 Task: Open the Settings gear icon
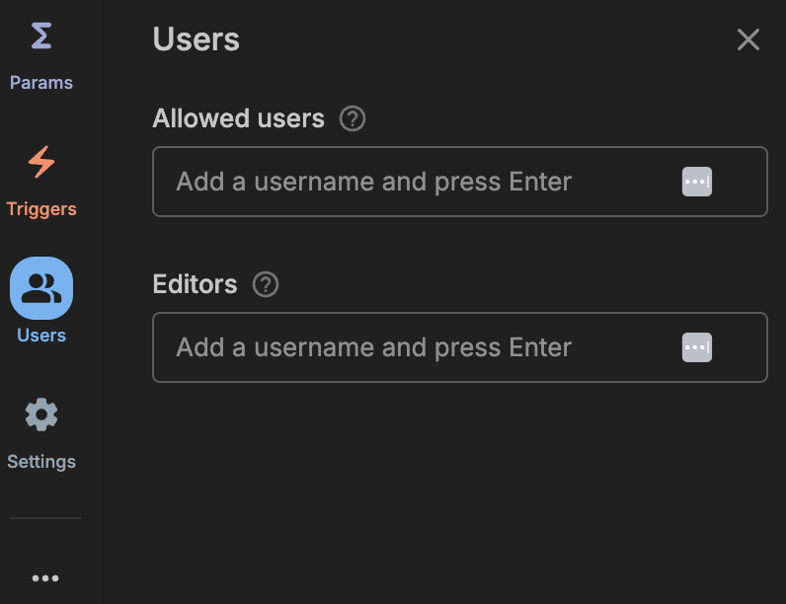(41, 415)
